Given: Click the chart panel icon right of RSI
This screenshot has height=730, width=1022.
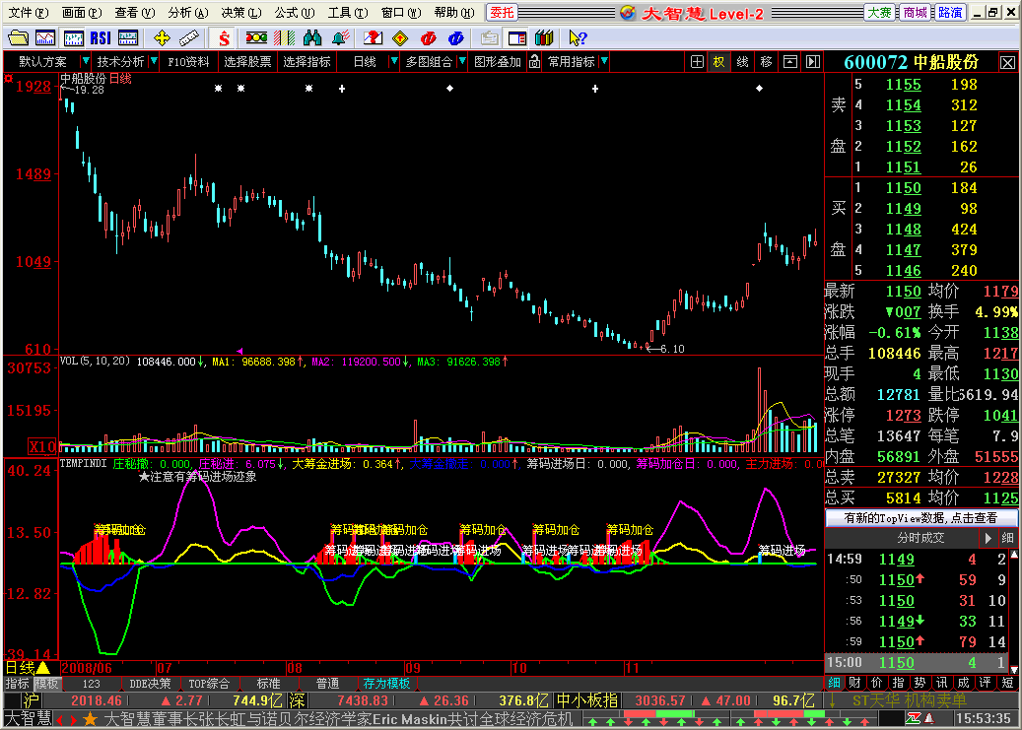Looking at the screenshot, I should pos(128,37).
